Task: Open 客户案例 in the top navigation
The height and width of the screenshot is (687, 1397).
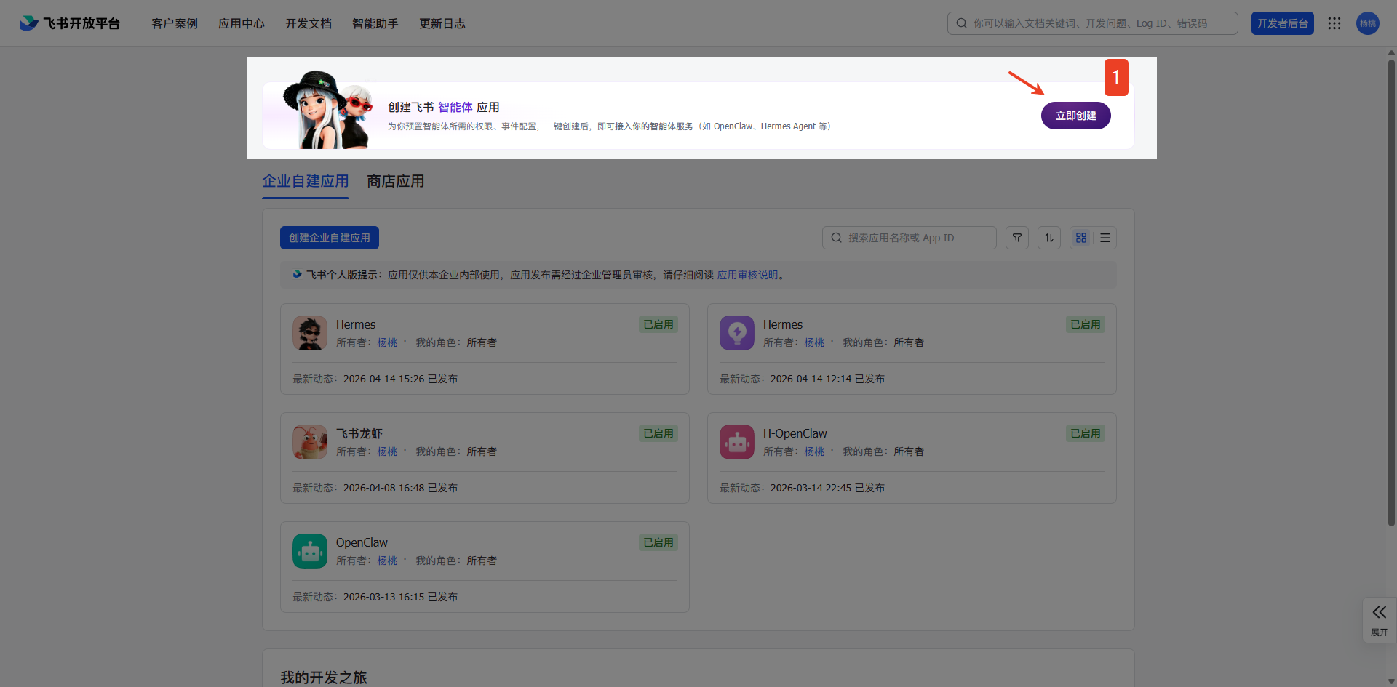Action: tap(175, 23)
